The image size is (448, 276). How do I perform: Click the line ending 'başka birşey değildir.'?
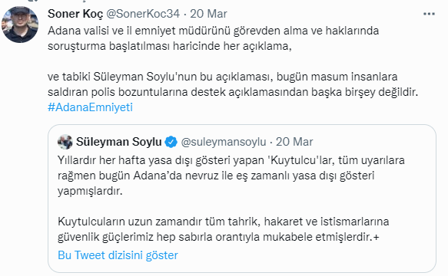[233, 92]
